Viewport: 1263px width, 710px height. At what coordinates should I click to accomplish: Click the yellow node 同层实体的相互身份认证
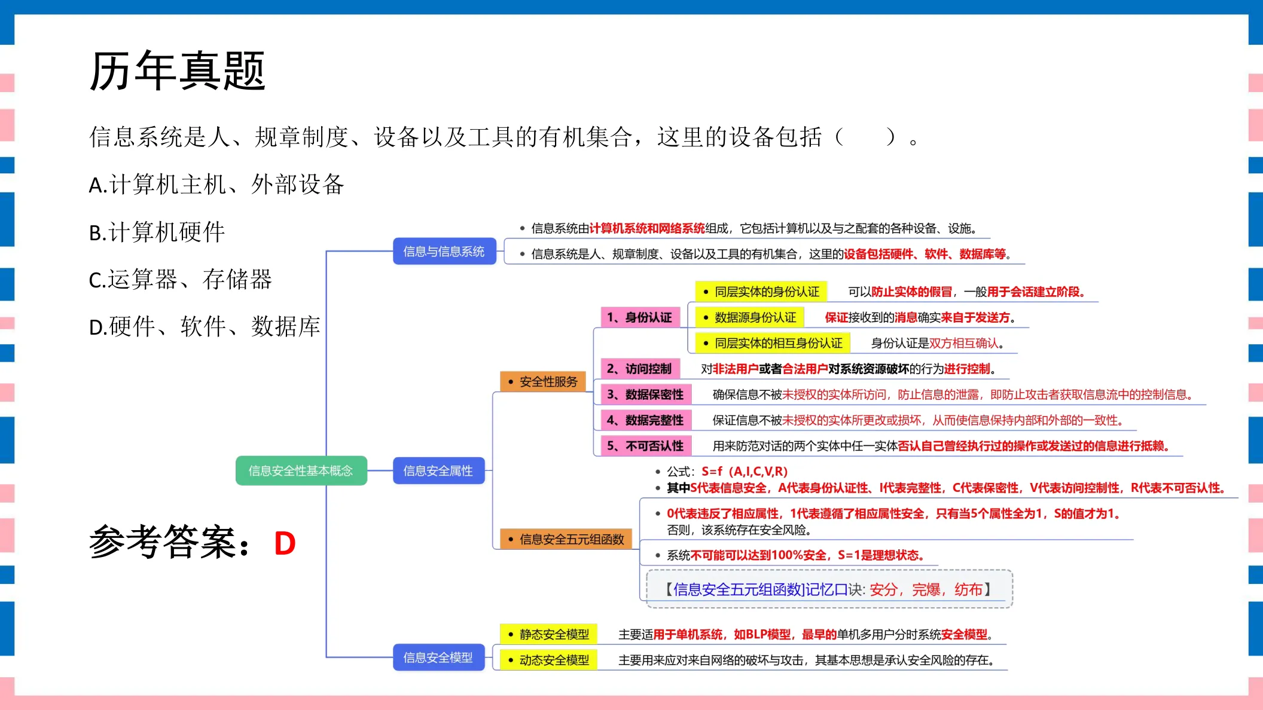point(773,343)
